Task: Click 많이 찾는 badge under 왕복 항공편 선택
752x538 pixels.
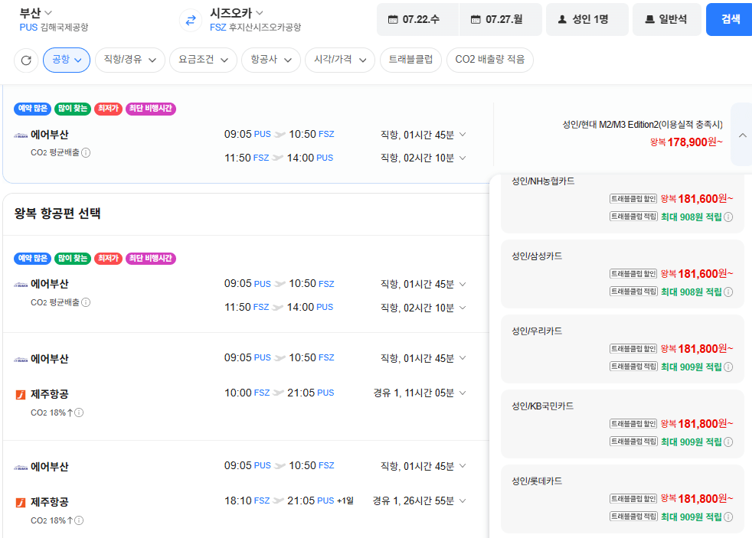Action: [73, 259]
